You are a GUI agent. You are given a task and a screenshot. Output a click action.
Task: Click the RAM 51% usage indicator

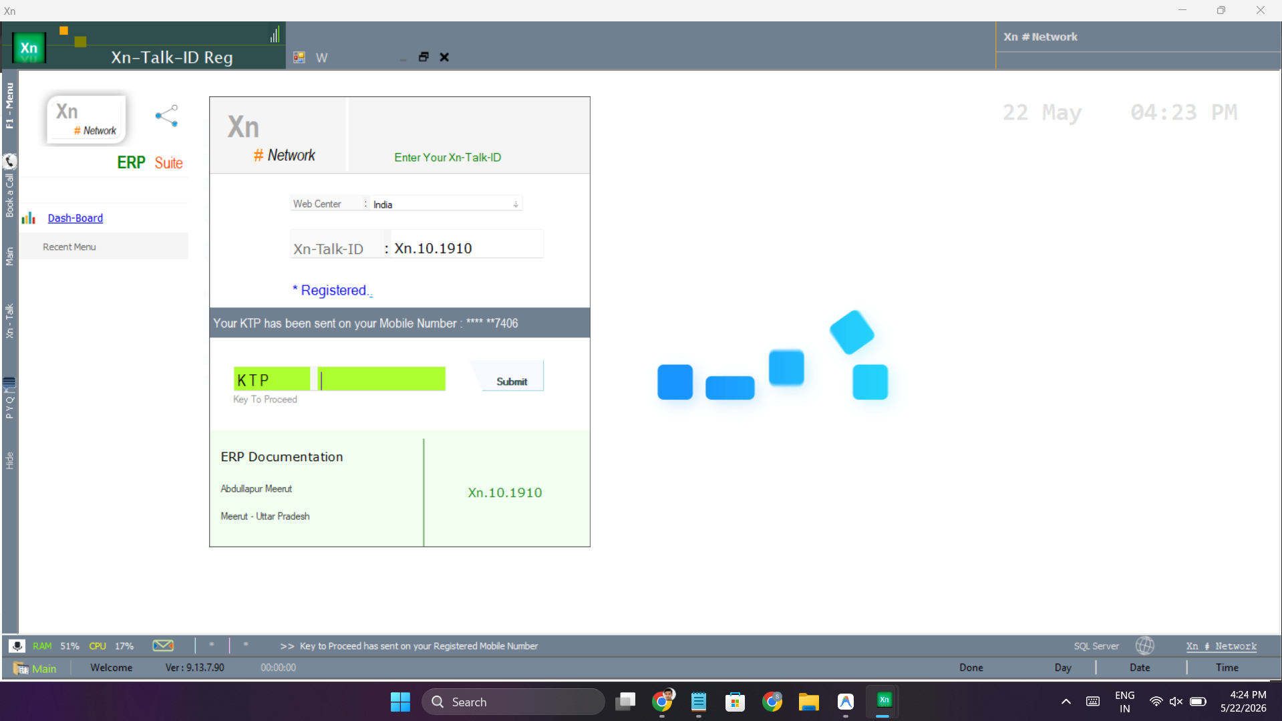(56, 645)
